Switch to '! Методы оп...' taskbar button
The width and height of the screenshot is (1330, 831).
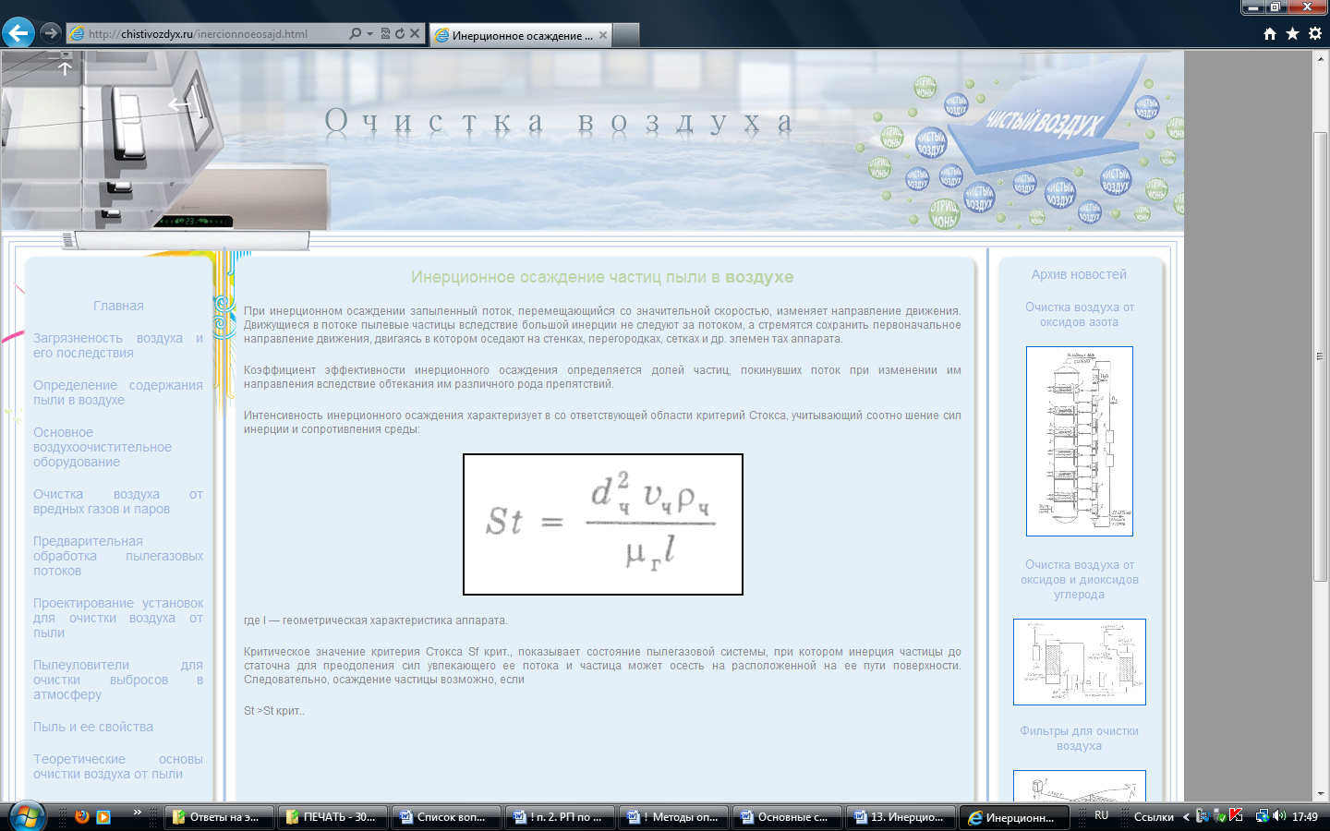point(673,816)
